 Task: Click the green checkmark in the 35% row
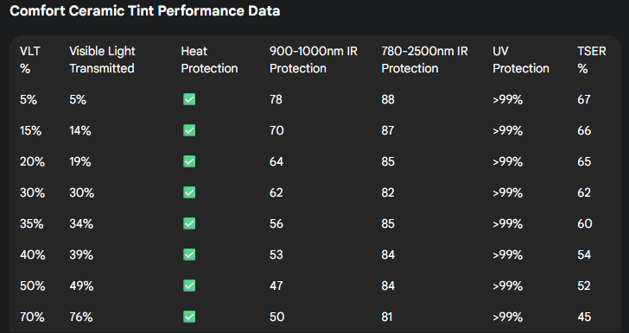(189, 223)
